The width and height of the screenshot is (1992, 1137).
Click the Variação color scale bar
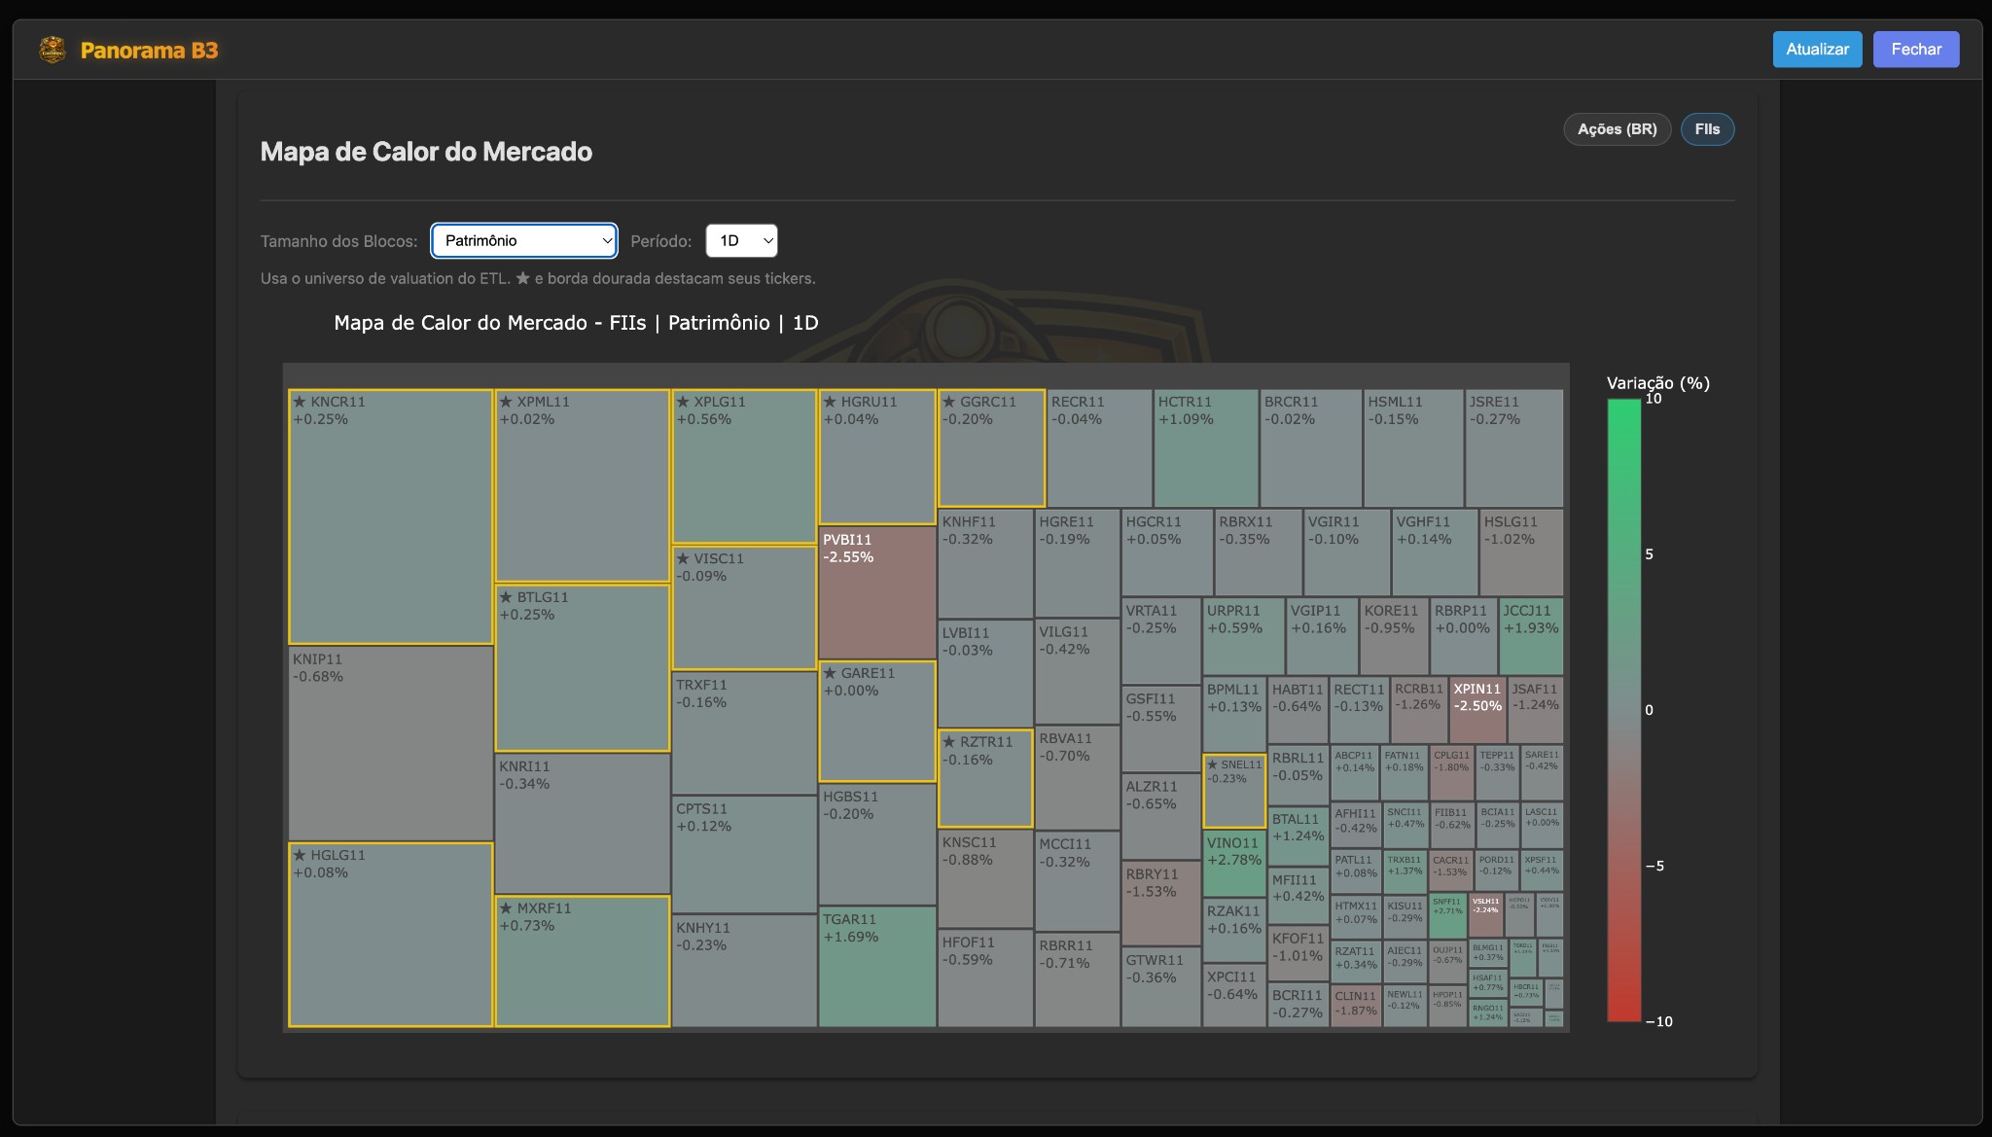[x=1620, y=708]
